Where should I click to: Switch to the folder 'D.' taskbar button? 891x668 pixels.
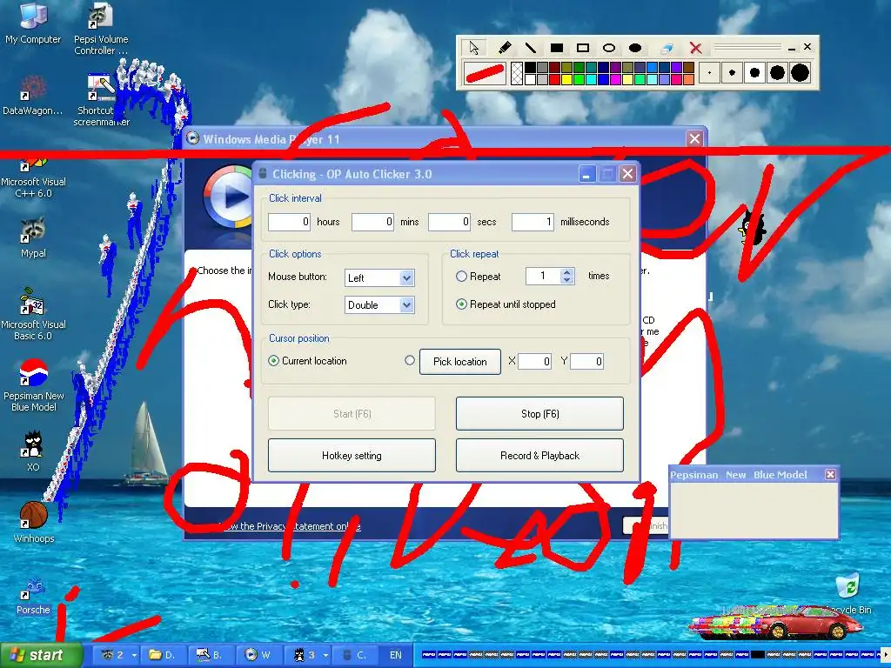click(x=163, y=655)
